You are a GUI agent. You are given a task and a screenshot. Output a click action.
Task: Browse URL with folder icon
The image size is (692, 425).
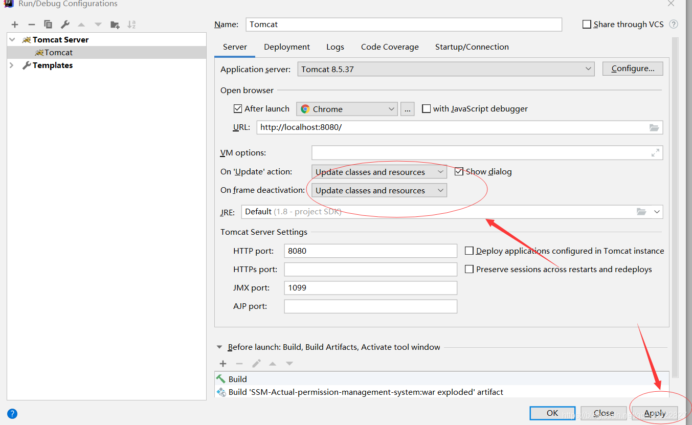(654, 127)
